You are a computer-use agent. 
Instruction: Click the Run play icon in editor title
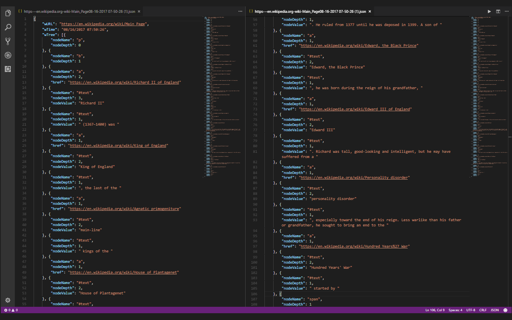[489, 12]
